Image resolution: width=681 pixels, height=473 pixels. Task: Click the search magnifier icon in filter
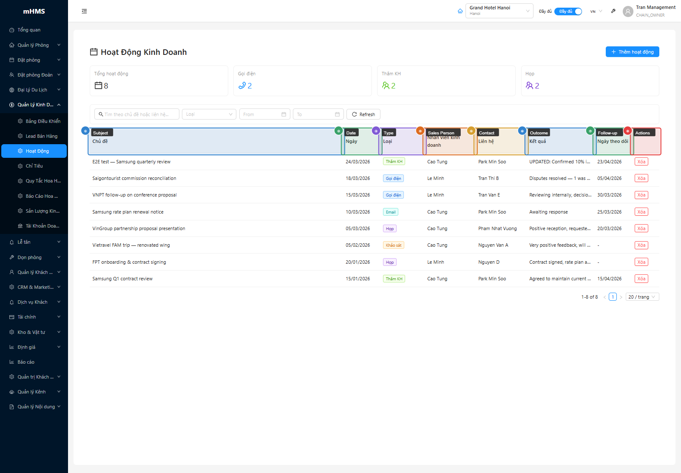point(101,114)
